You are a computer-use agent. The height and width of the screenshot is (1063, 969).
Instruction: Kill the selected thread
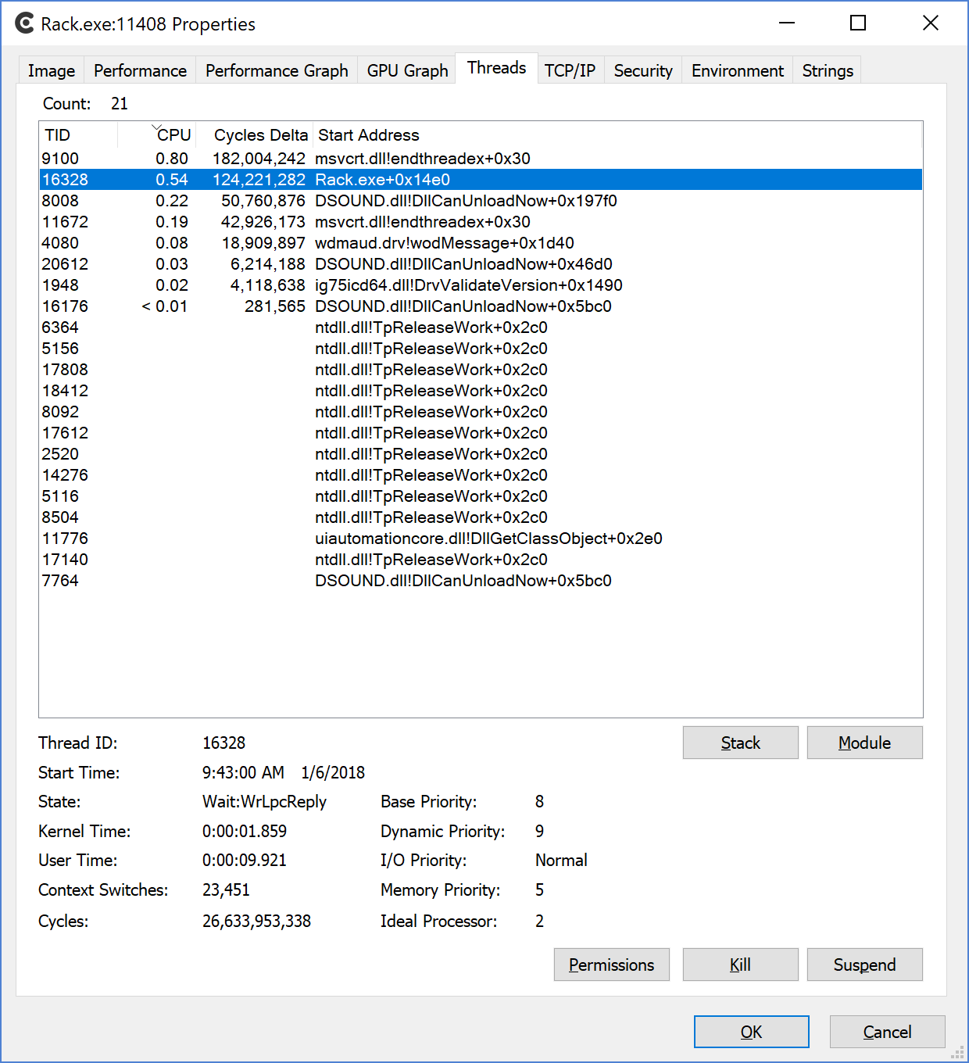[740, 965]
